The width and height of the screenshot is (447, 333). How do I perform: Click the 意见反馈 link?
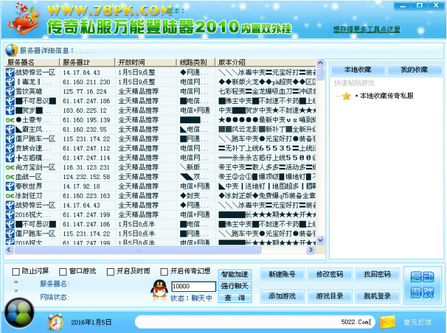418,322
